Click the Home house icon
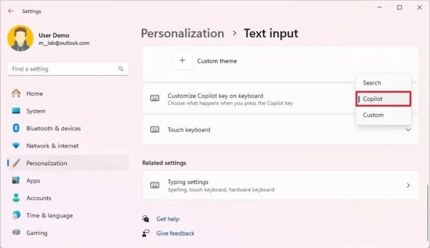 point(16,93)
